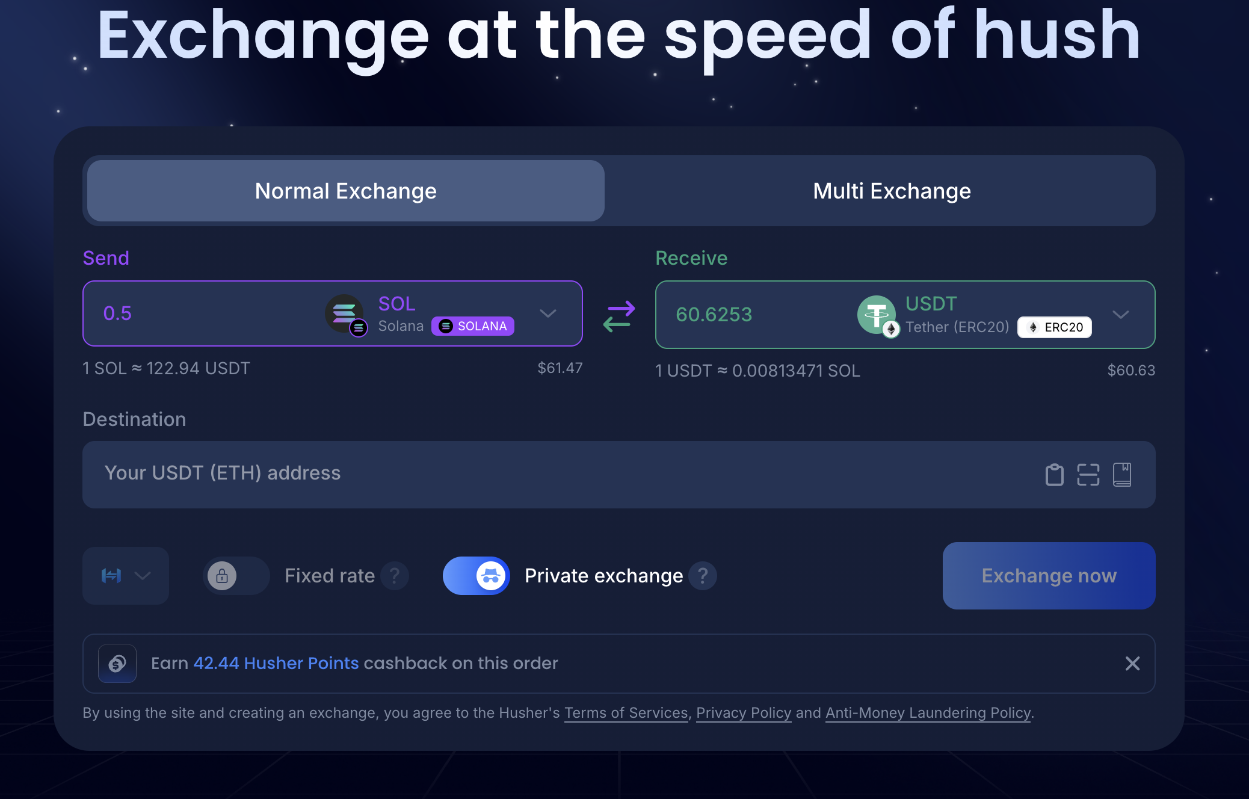Viewport: 1249px width, 799px height.
Task: Expand the SOL send currency dropdown
Action: 547,313
